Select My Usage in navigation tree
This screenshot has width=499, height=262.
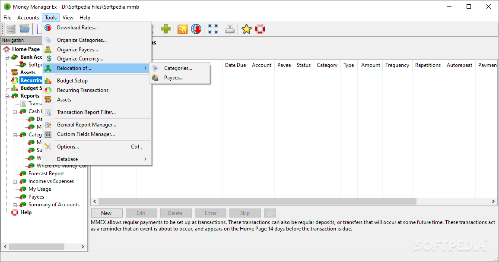pos(40,189)
